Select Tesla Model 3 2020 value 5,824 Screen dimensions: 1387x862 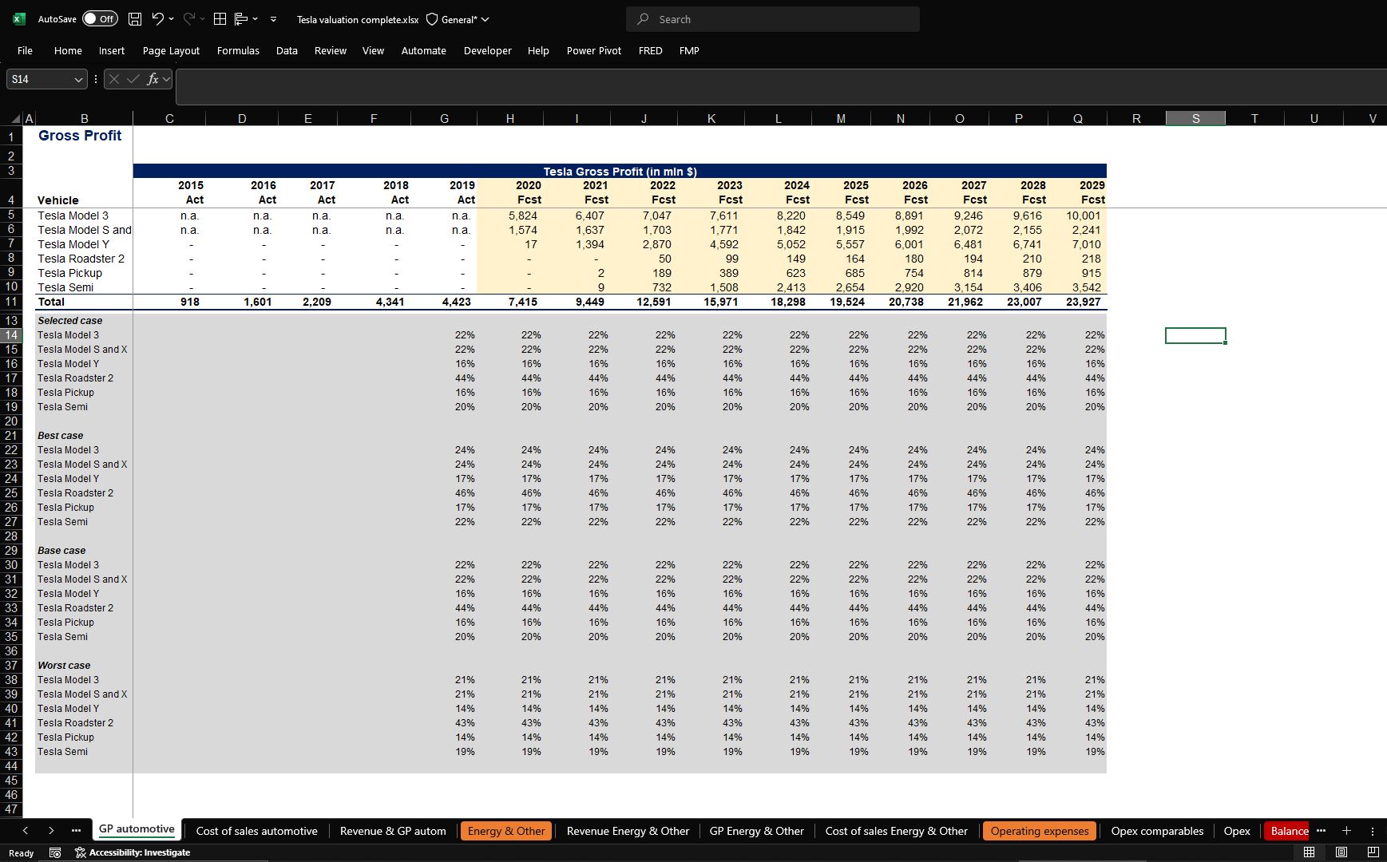[x=510, y=215]
